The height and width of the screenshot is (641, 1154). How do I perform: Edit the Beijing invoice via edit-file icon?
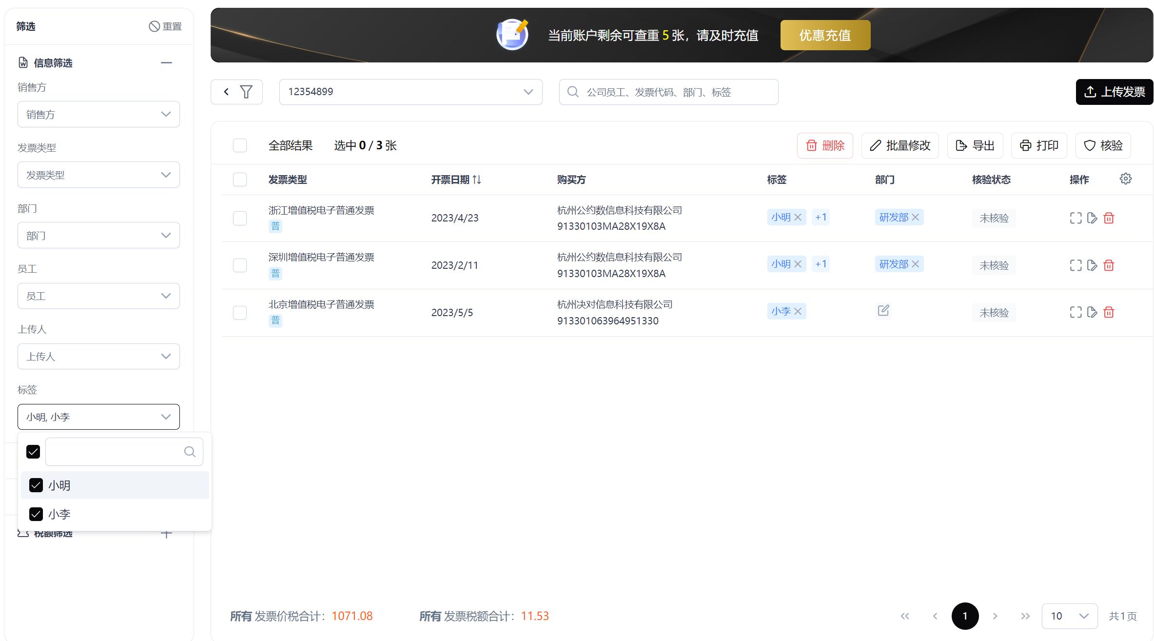tap(1092, 312)
